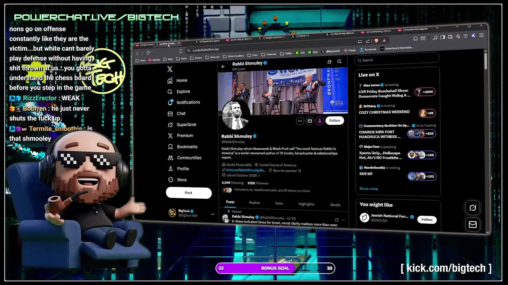Click the Brave shields lion icon
The image size is (508, 285).
pos(376,40)
